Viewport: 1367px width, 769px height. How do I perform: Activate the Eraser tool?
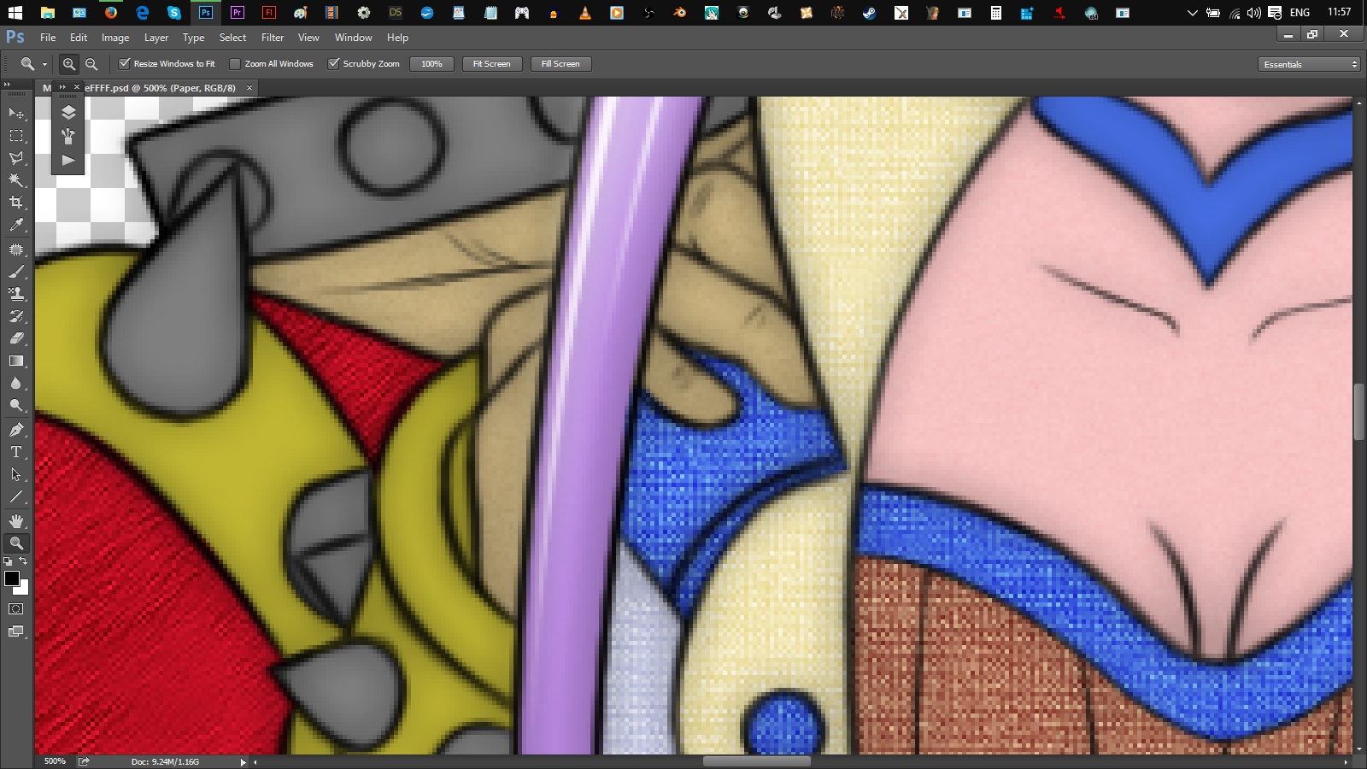pyautogui.click(x=16, y=338)
